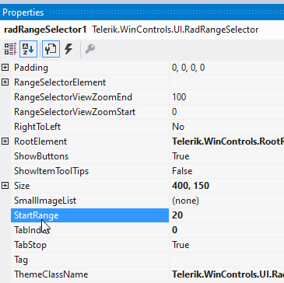Switch to Categorized property view
This screenshot has height=283, width=284.
click(10, 49)
